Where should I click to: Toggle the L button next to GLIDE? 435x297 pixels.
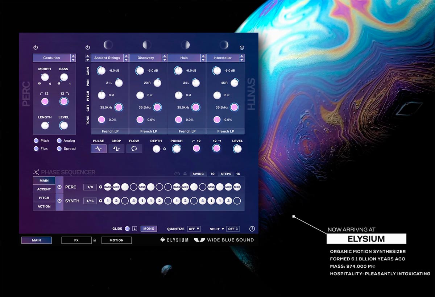pyautogui.click(x=134, y=229)
